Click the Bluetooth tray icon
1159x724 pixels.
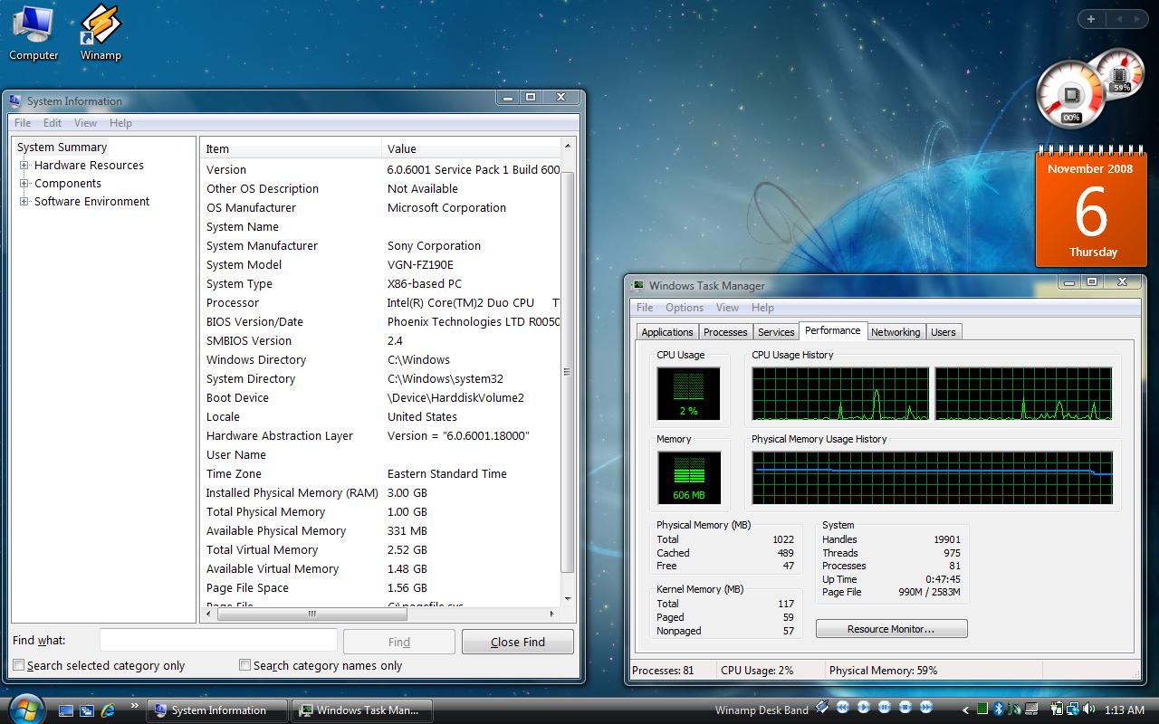[999, 710]
